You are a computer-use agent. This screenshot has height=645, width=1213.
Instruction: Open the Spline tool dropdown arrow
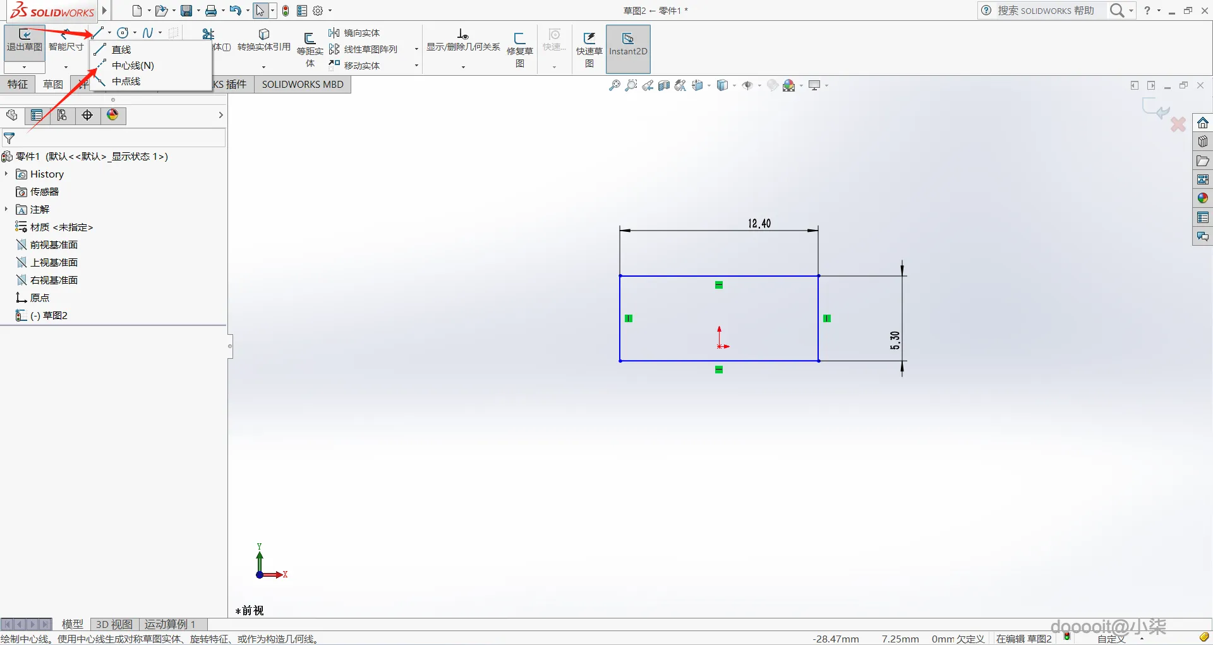pyautogui.click(x=160, y=33)
